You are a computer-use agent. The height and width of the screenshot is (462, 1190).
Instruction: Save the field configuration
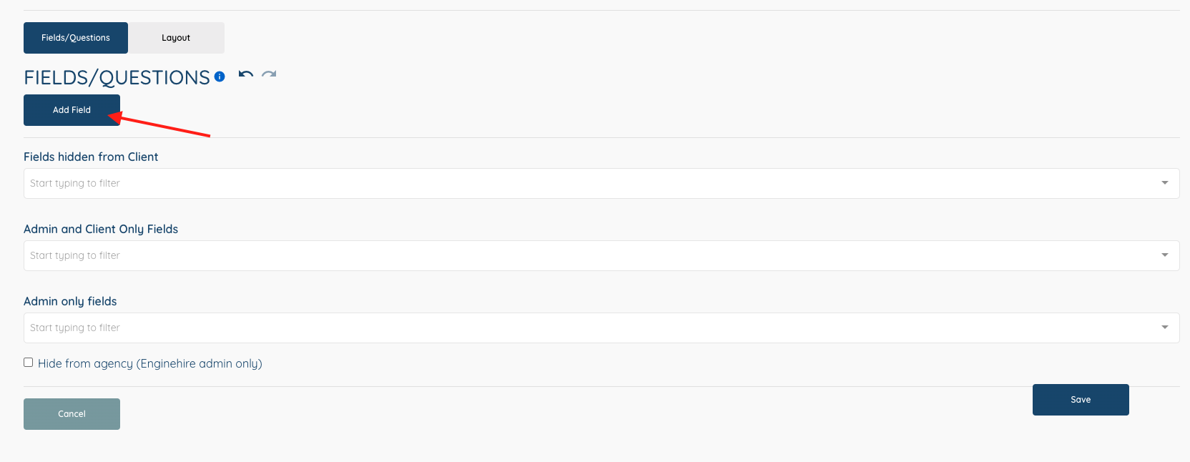point(1081,400)
